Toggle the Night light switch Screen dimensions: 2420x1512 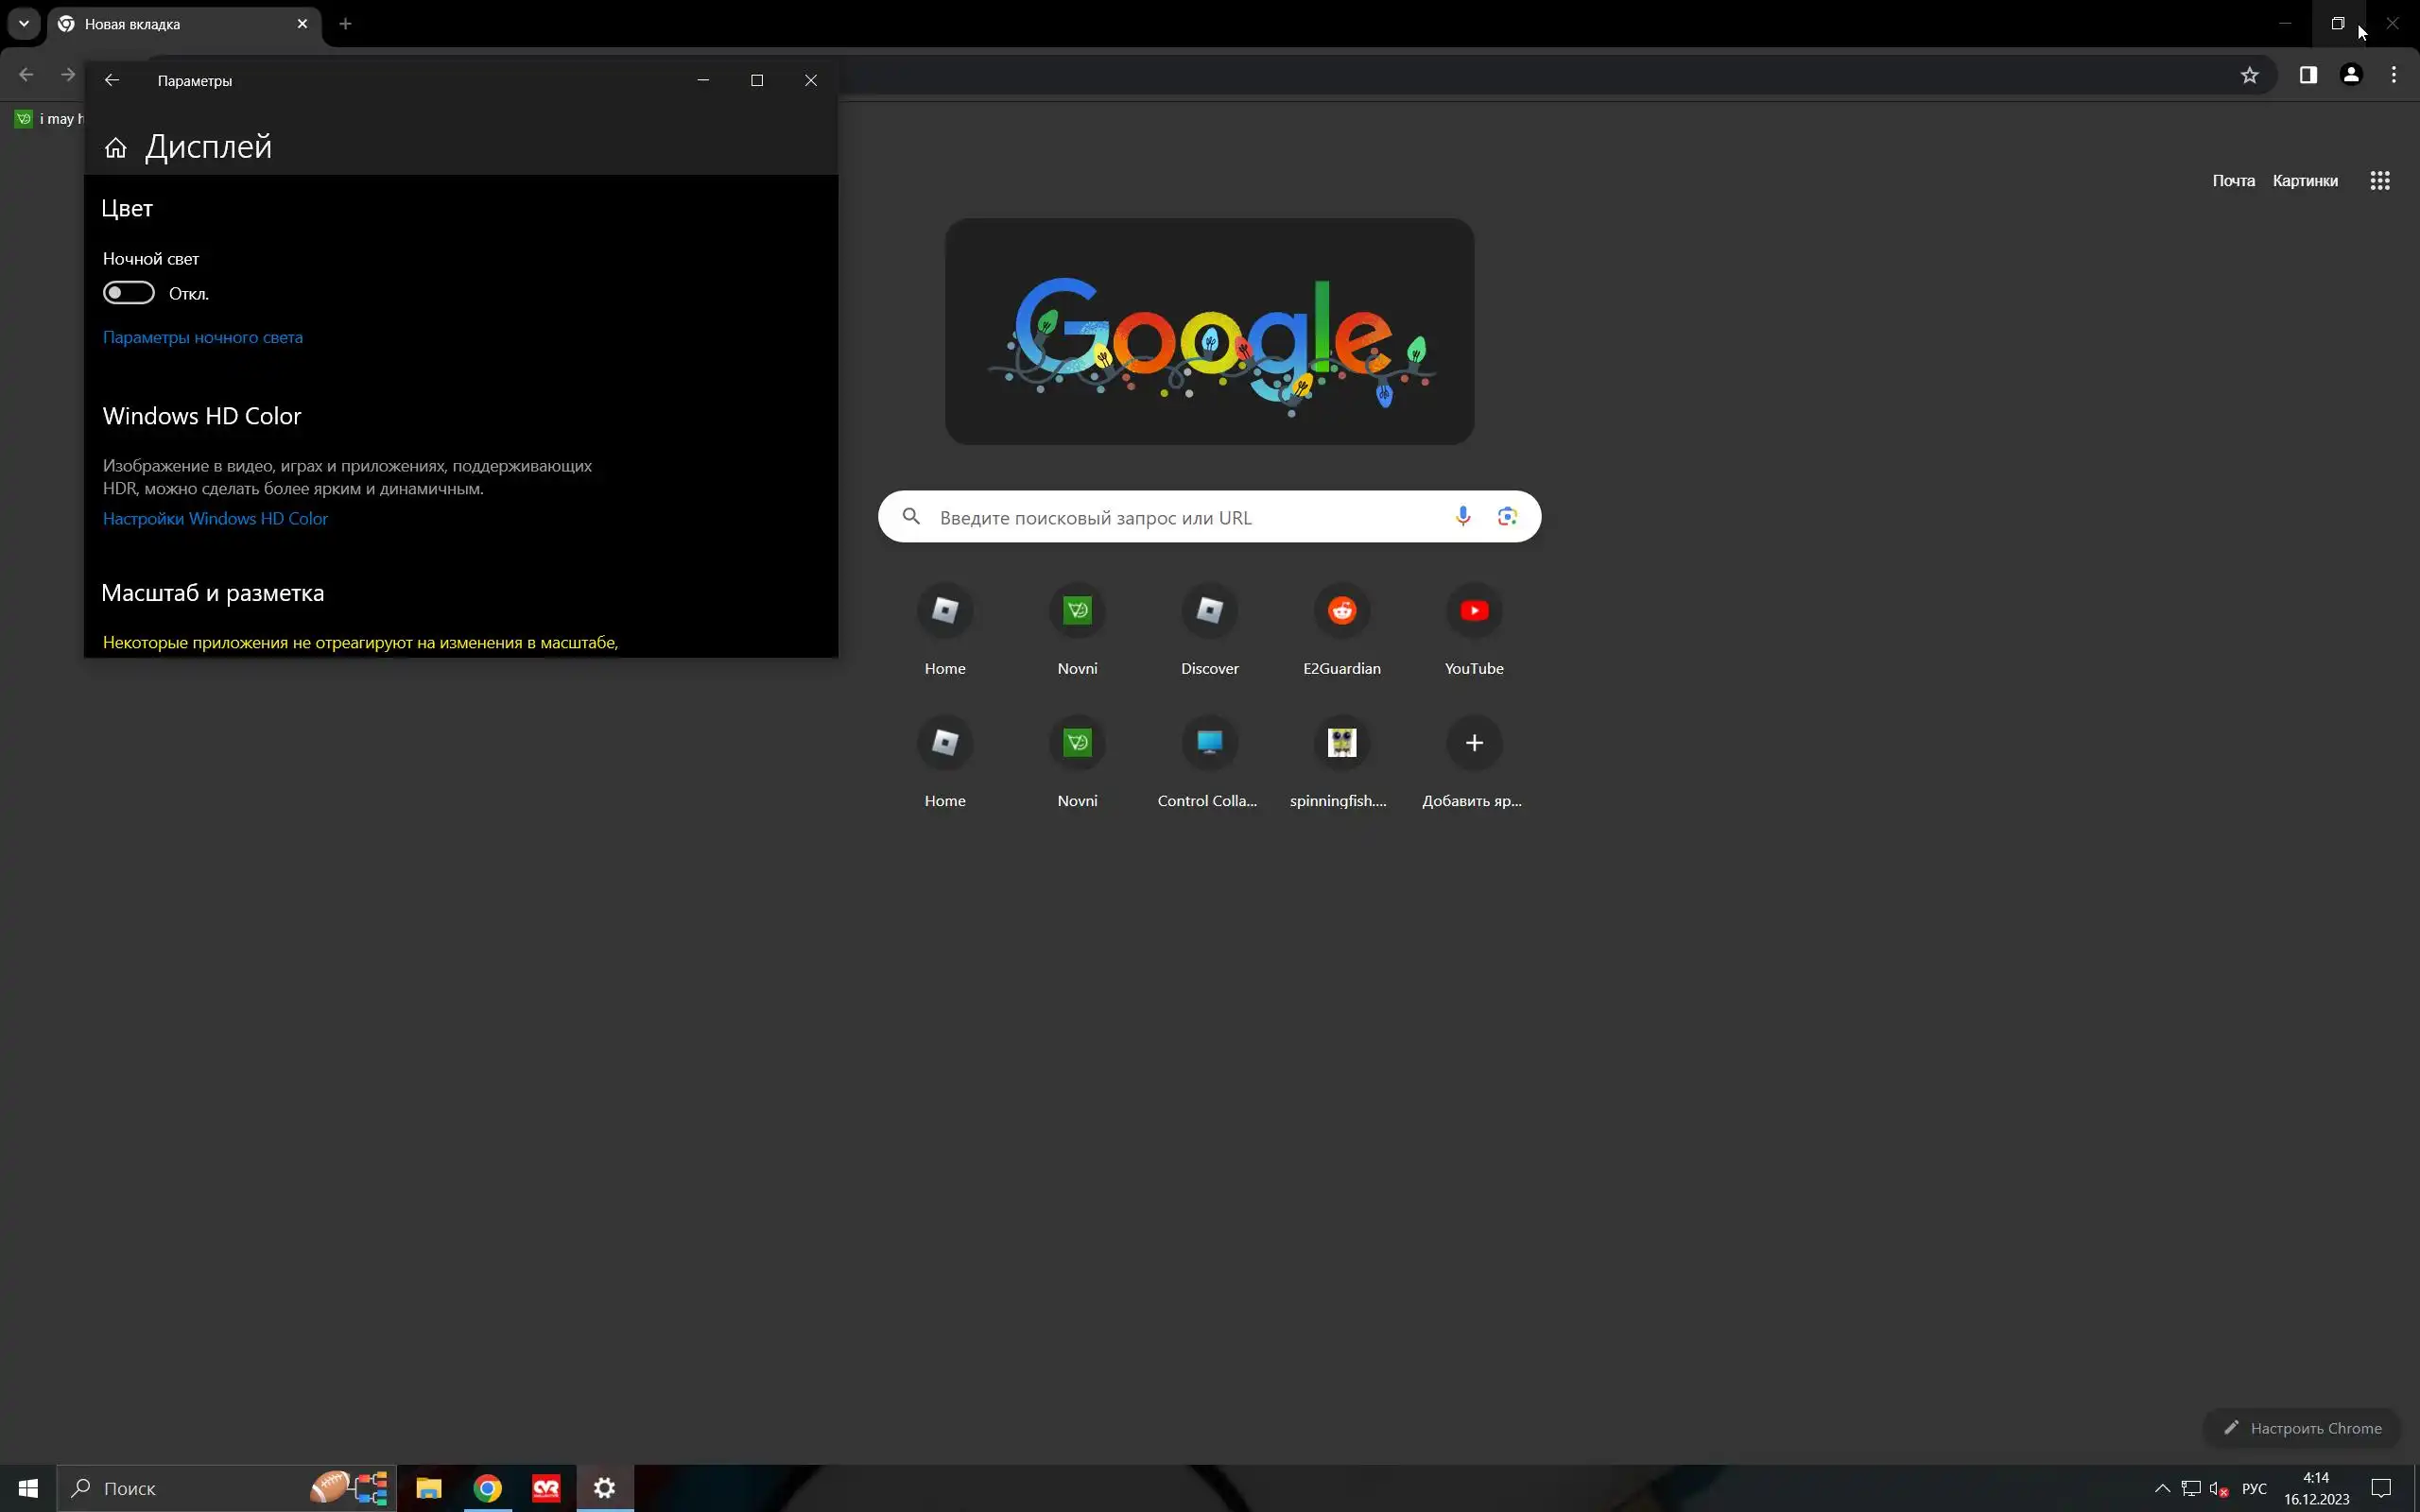(129, 293)
